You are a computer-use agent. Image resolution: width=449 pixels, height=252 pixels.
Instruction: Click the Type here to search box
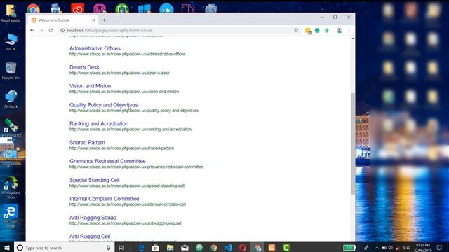(x=65, y=247)
